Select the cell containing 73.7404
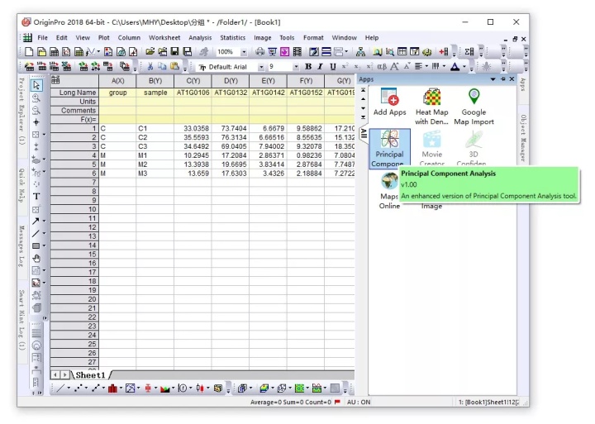 231,128
